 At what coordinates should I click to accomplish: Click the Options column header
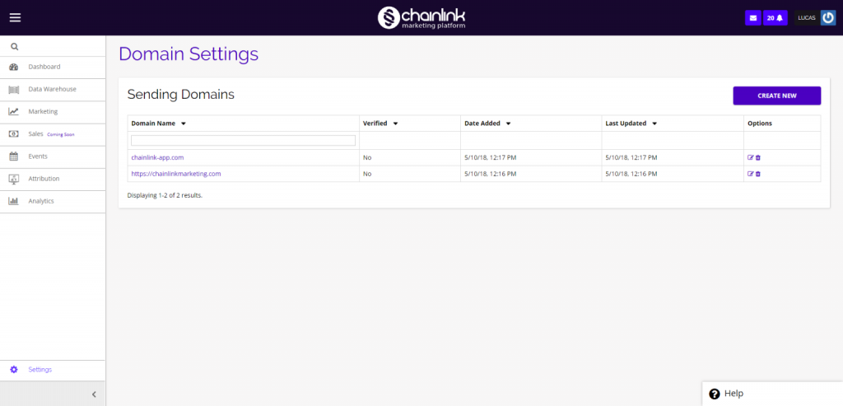click(x=760, y=124)
